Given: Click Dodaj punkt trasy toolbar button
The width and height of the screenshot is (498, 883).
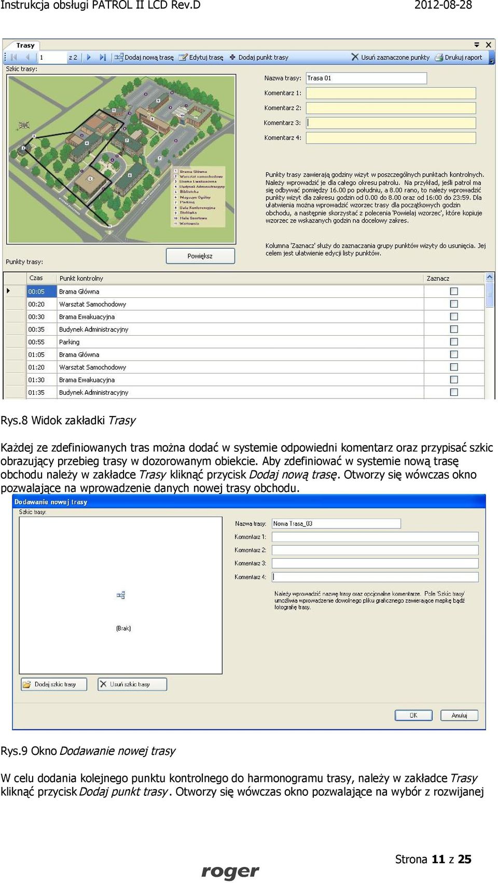Looking at the screenshot, I should click(x=259, y=58).
